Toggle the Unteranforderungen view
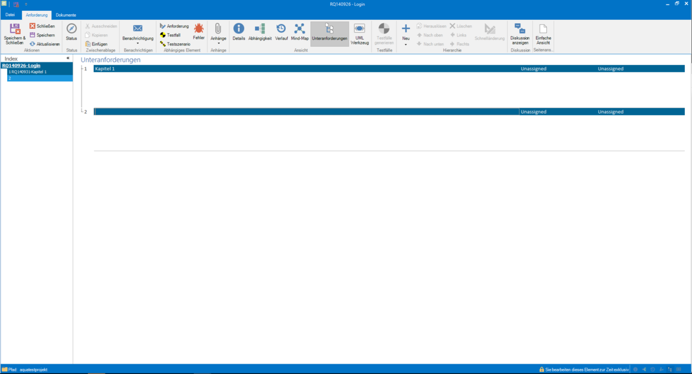This screenshot has height=374, width=692. (330, 30)
